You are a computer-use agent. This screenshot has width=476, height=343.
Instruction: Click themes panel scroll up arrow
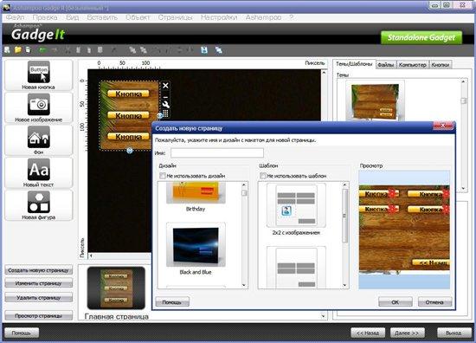pyautogui.click(x=463, y=81)
